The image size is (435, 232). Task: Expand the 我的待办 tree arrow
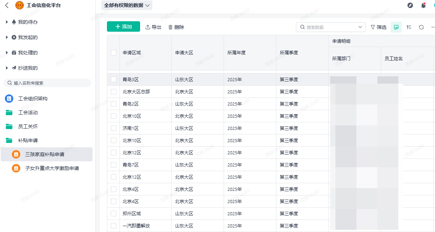point(7,22)
